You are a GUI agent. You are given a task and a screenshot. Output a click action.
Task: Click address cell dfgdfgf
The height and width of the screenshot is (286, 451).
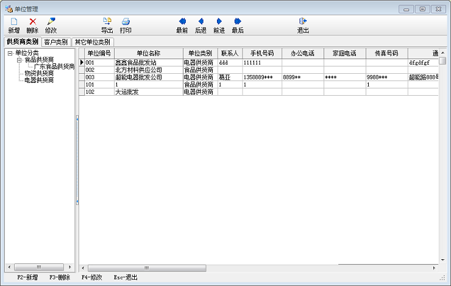423,62
